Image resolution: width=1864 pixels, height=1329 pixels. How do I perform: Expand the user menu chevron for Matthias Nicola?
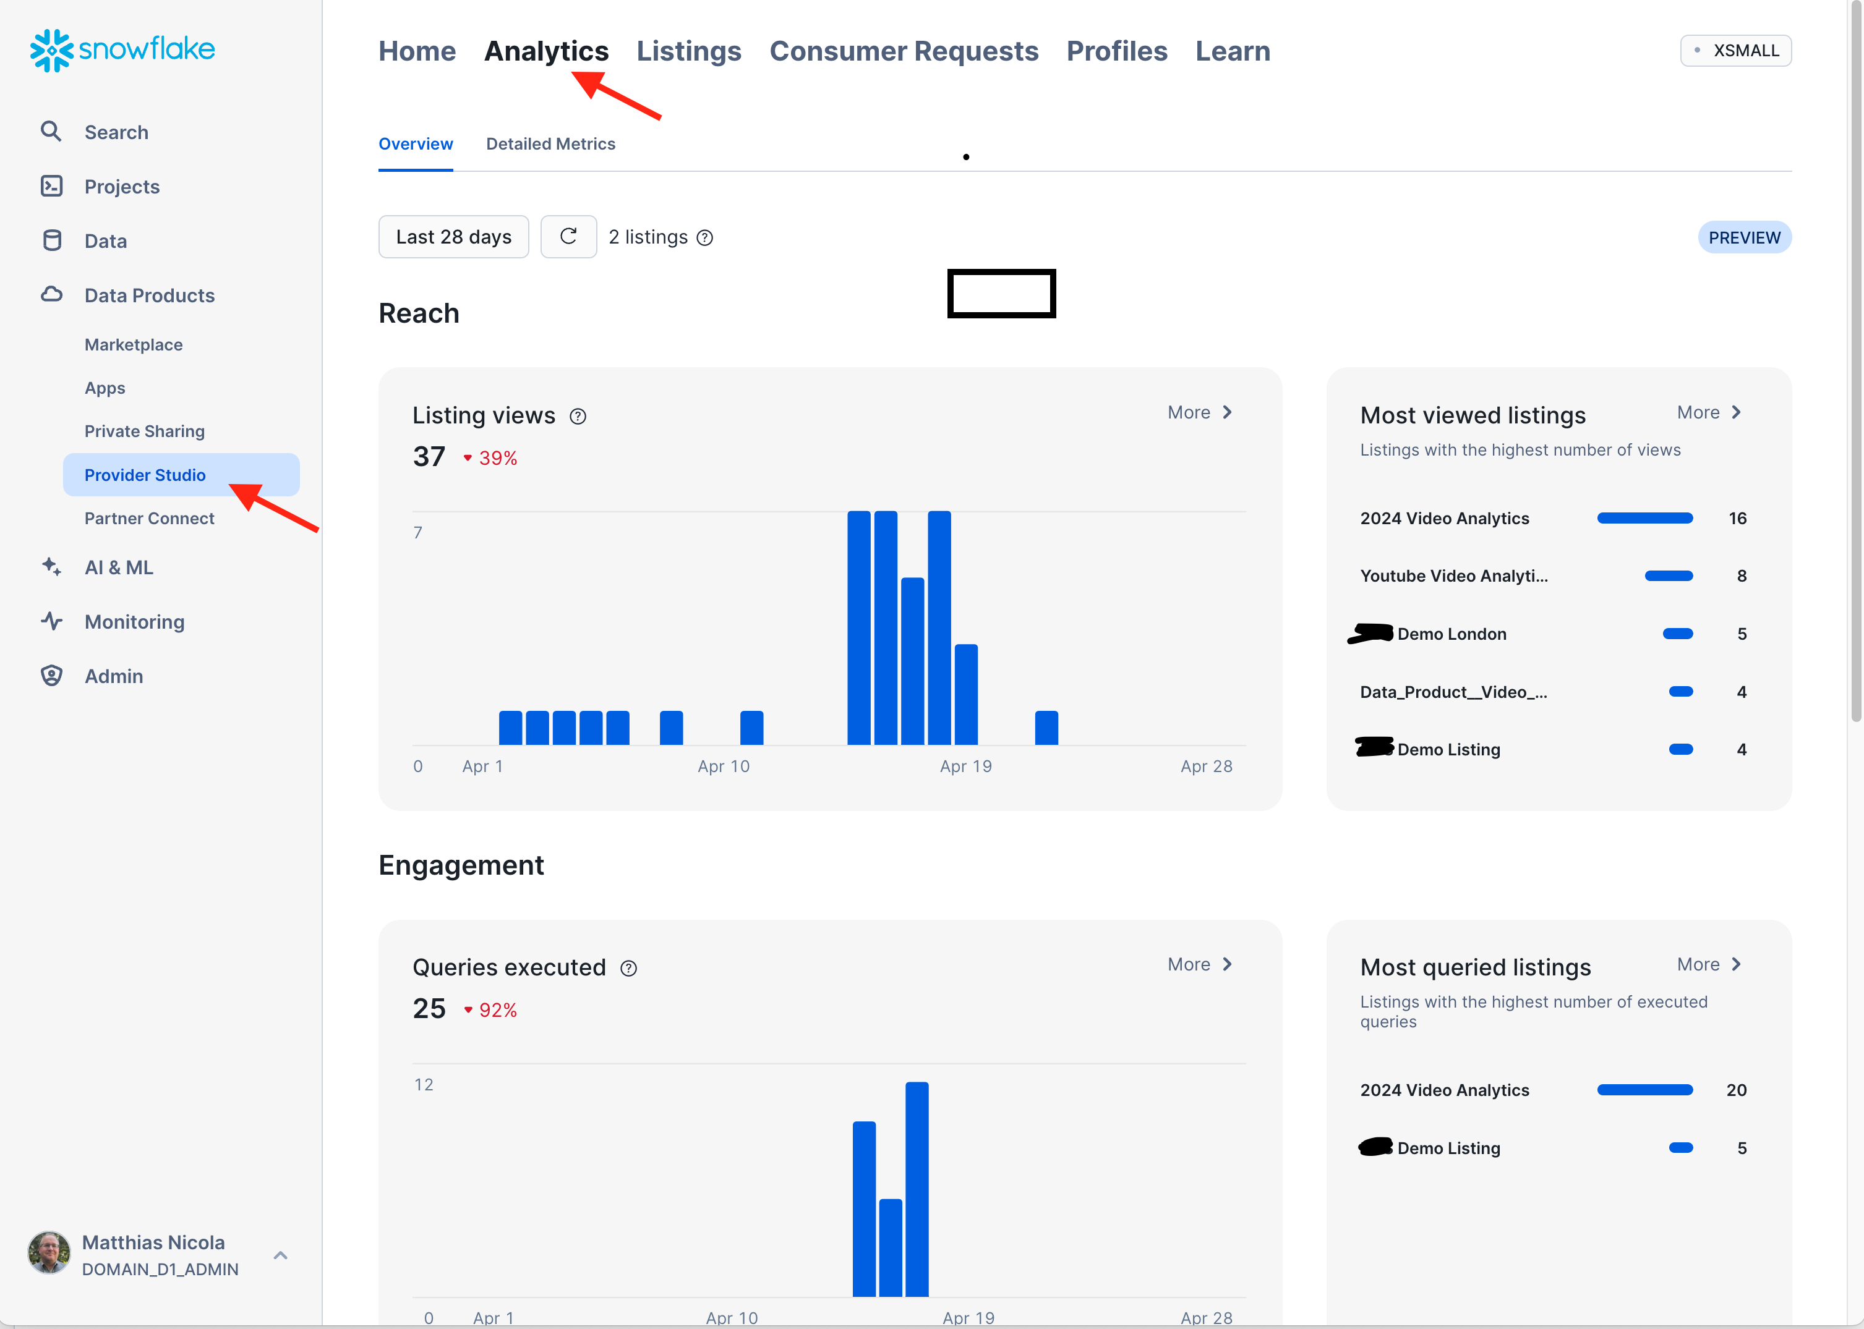click(x=280, y=1255)
